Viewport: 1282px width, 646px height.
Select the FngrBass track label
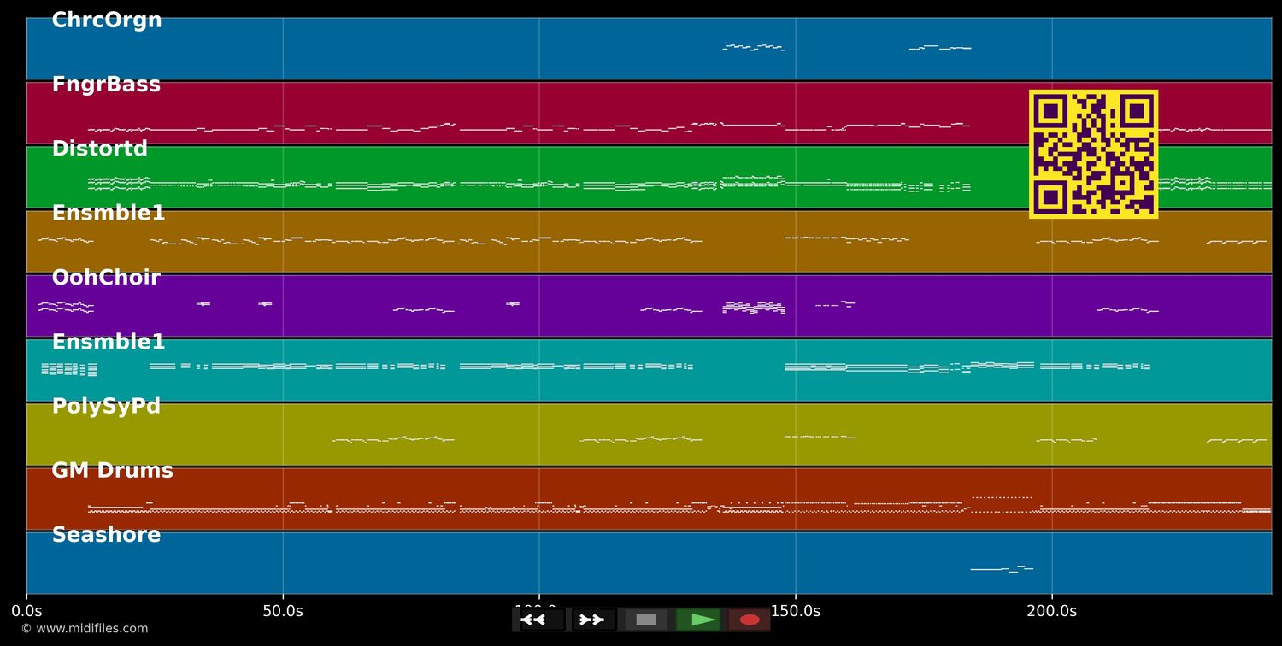[106, 85]
